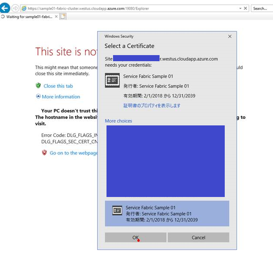This screenshot has width=273, height=256.
Task: Click Cancel in certificate dialog
Action: click(198, 237)
